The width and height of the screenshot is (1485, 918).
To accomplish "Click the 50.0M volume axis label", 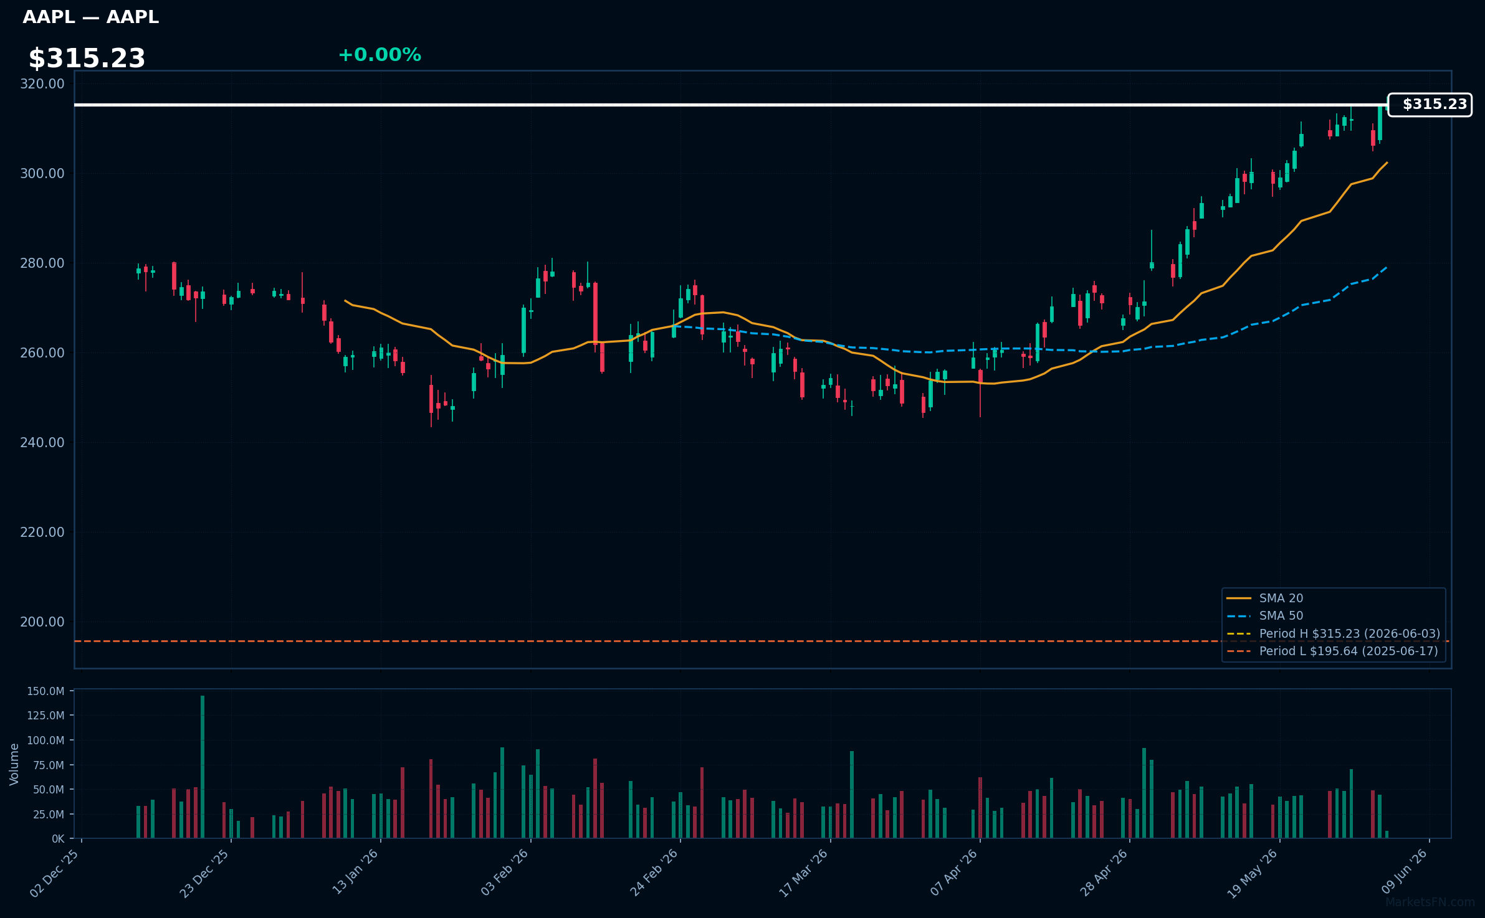I will (x=48, y=790).
